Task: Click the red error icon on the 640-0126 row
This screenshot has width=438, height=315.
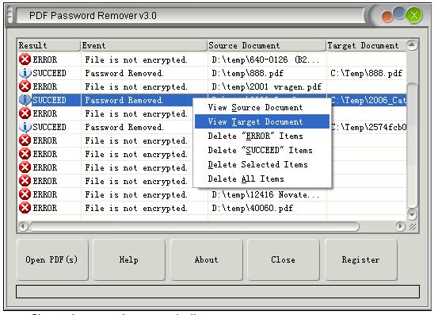Action: point(25,60)
